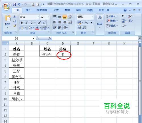The height and width of the screenshot is (123, 142).
Task: Copy selection with copy icon
Action: pyautogui.click(x=14, y=21)
